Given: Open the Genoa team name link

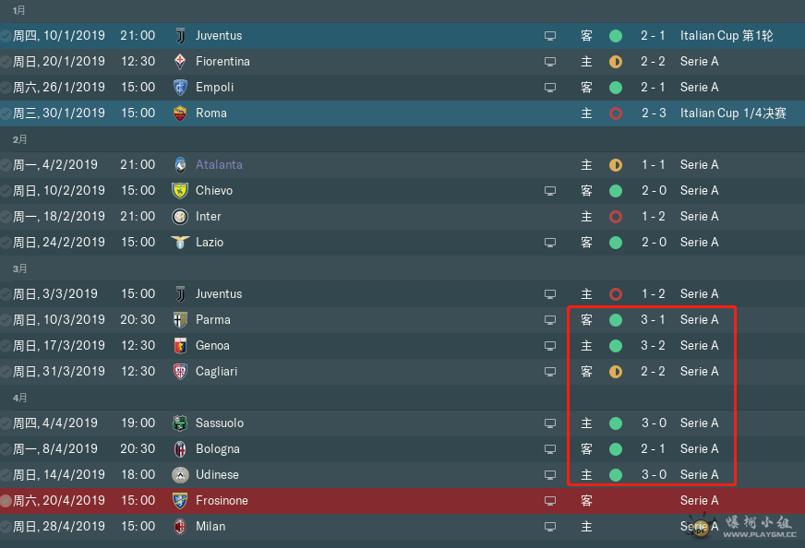Looking at the screenshot, I should click(212, 345).
